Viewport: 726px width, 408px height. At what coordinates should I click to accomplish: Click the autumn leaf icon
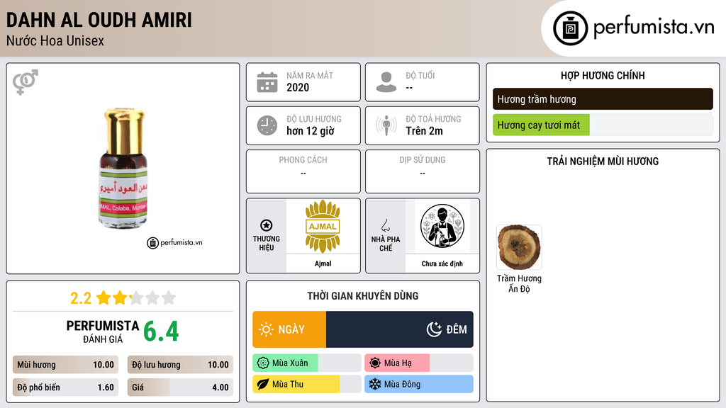click(263, 385)
